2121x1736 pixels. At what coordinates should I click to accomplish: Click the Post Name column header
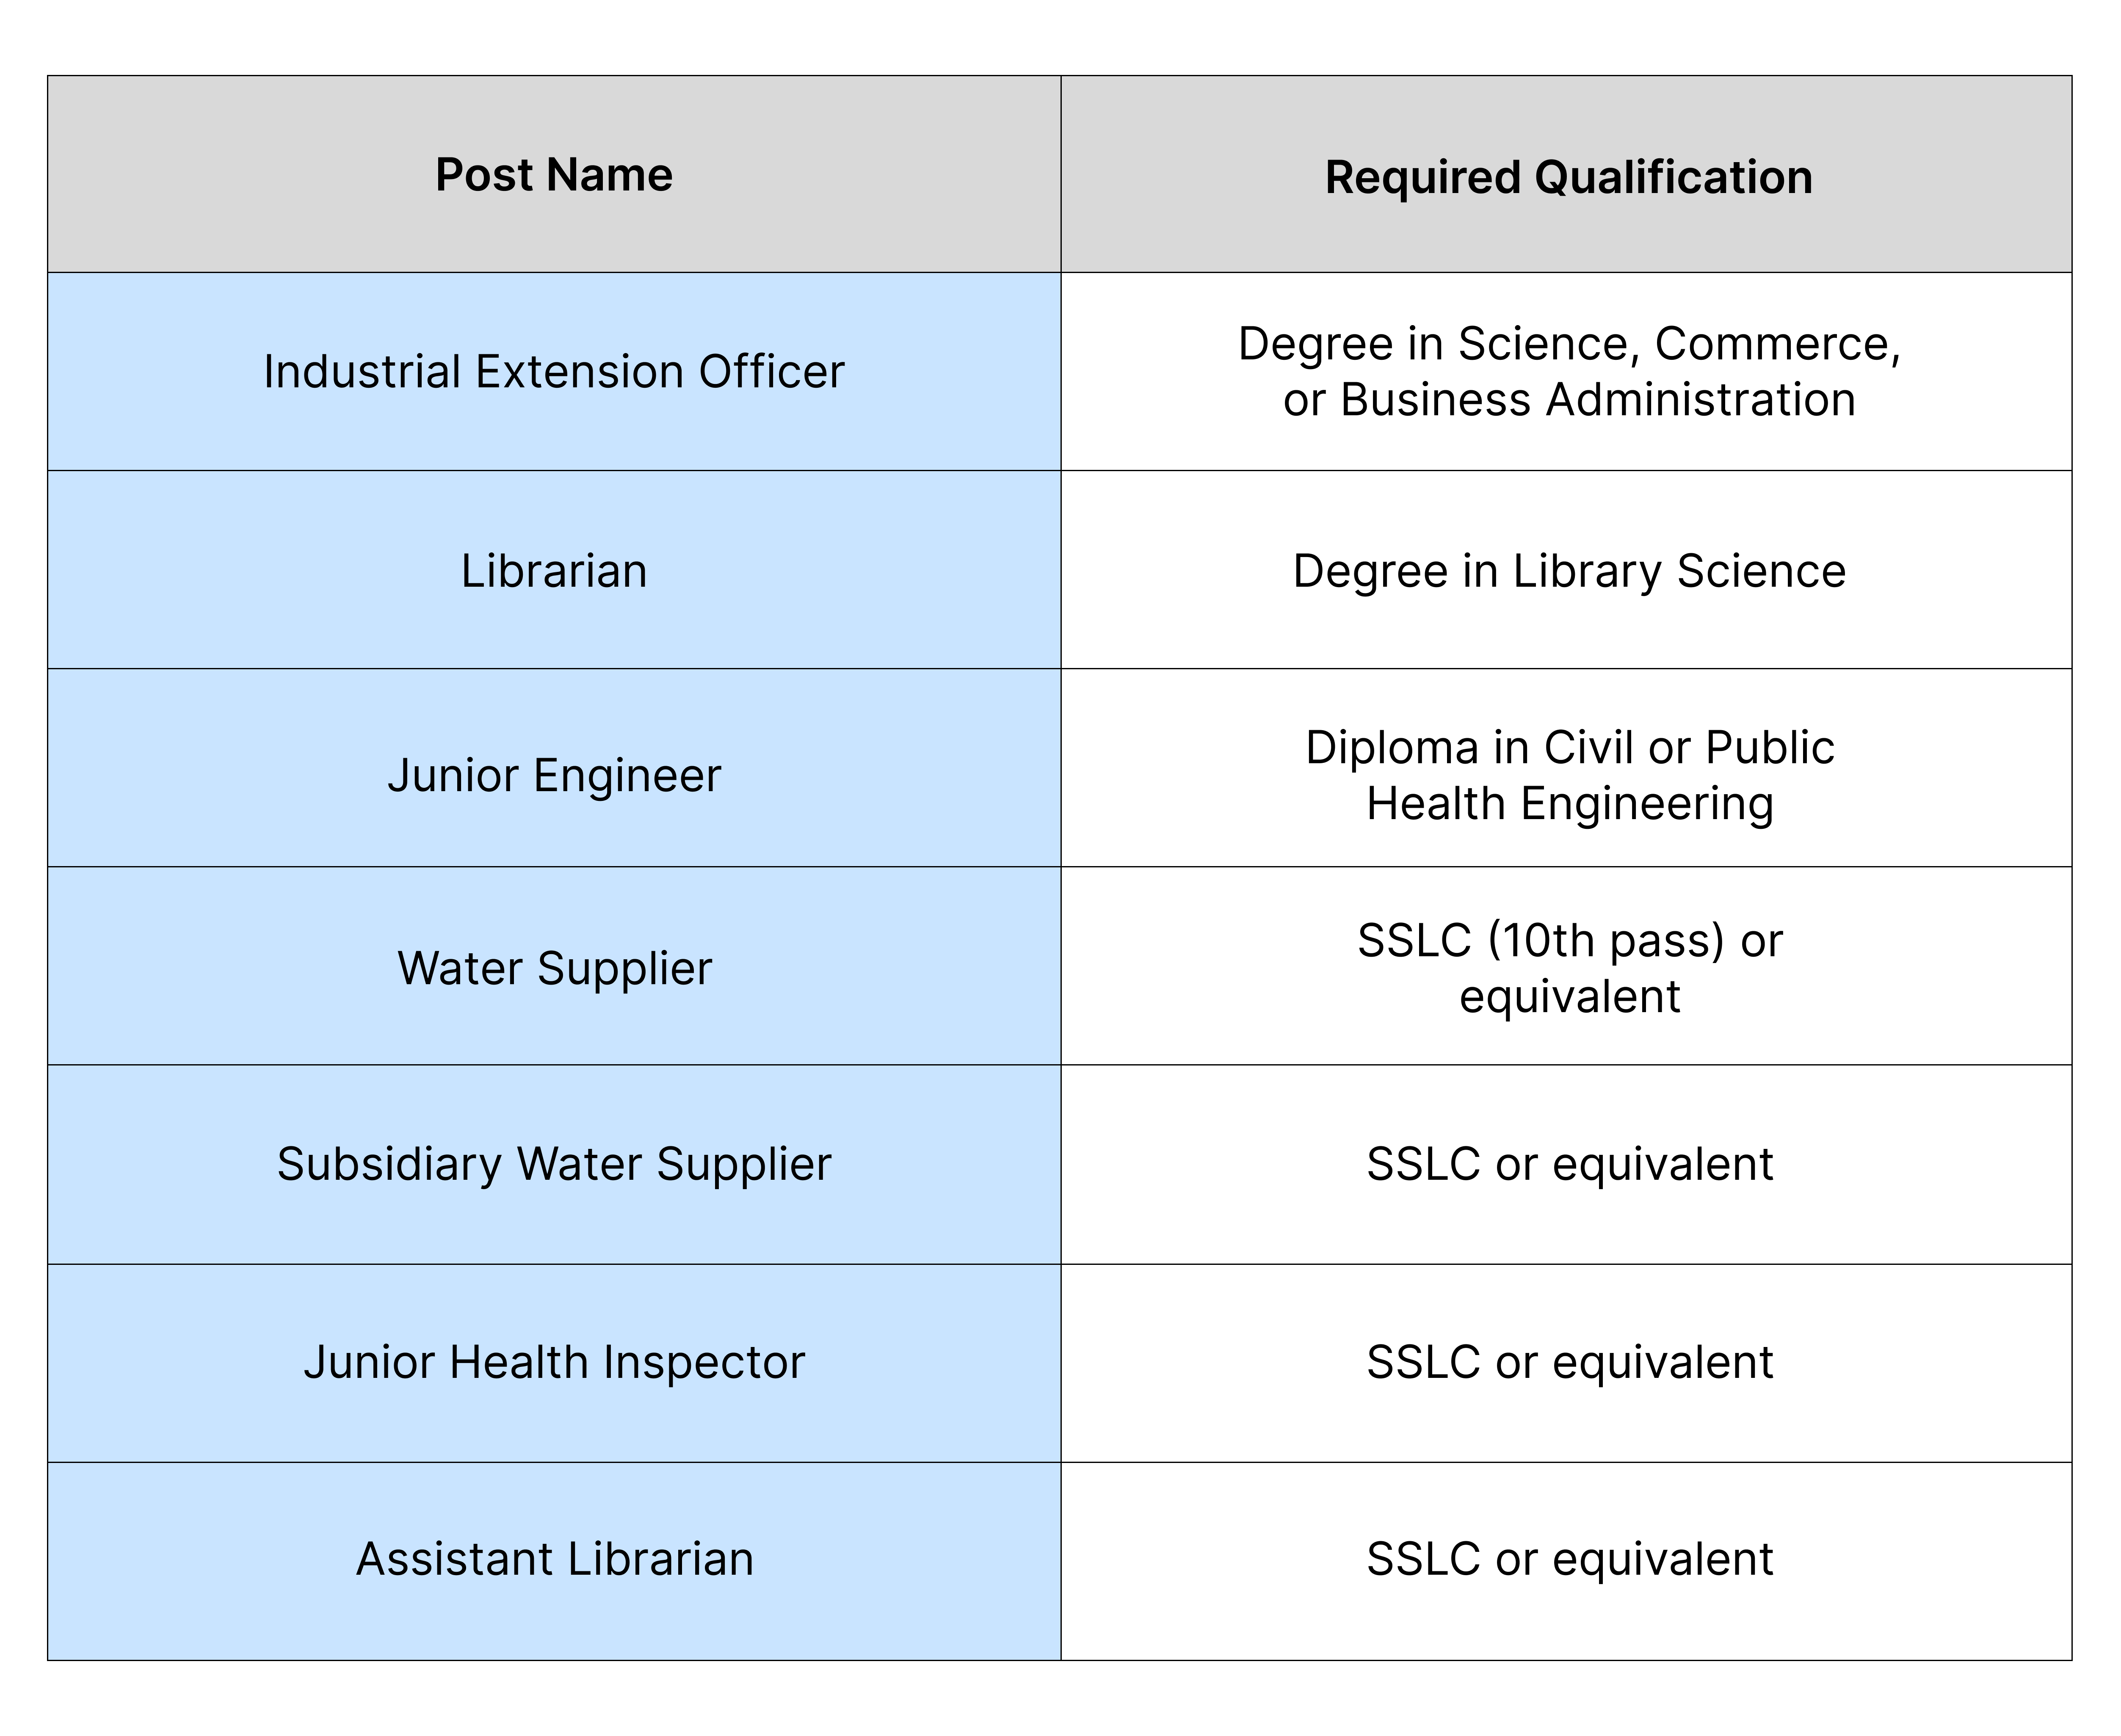click(554, 174)
